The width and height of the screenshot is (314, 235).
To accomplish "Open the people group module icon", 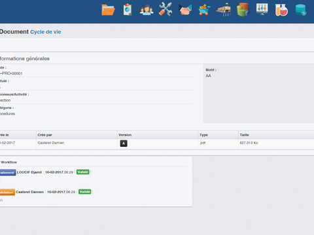I will click(147, 10).
